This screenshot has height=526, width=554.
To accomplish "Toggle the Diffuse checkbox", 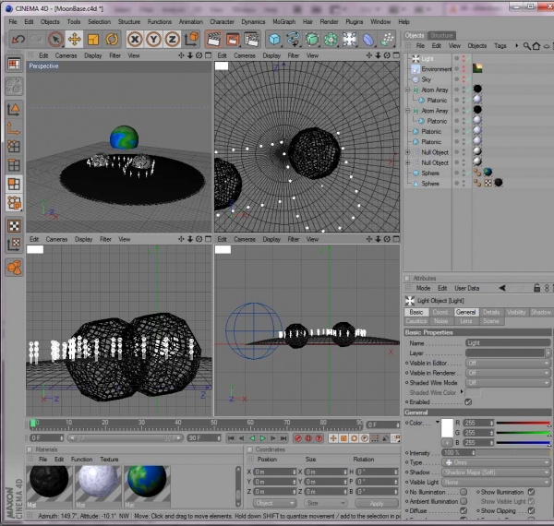I will tap(464, 511).
